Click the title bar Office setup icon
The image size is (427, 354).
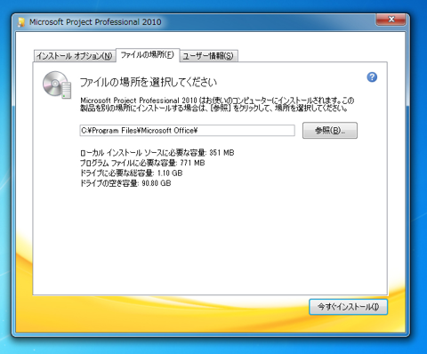coord(21,22)
